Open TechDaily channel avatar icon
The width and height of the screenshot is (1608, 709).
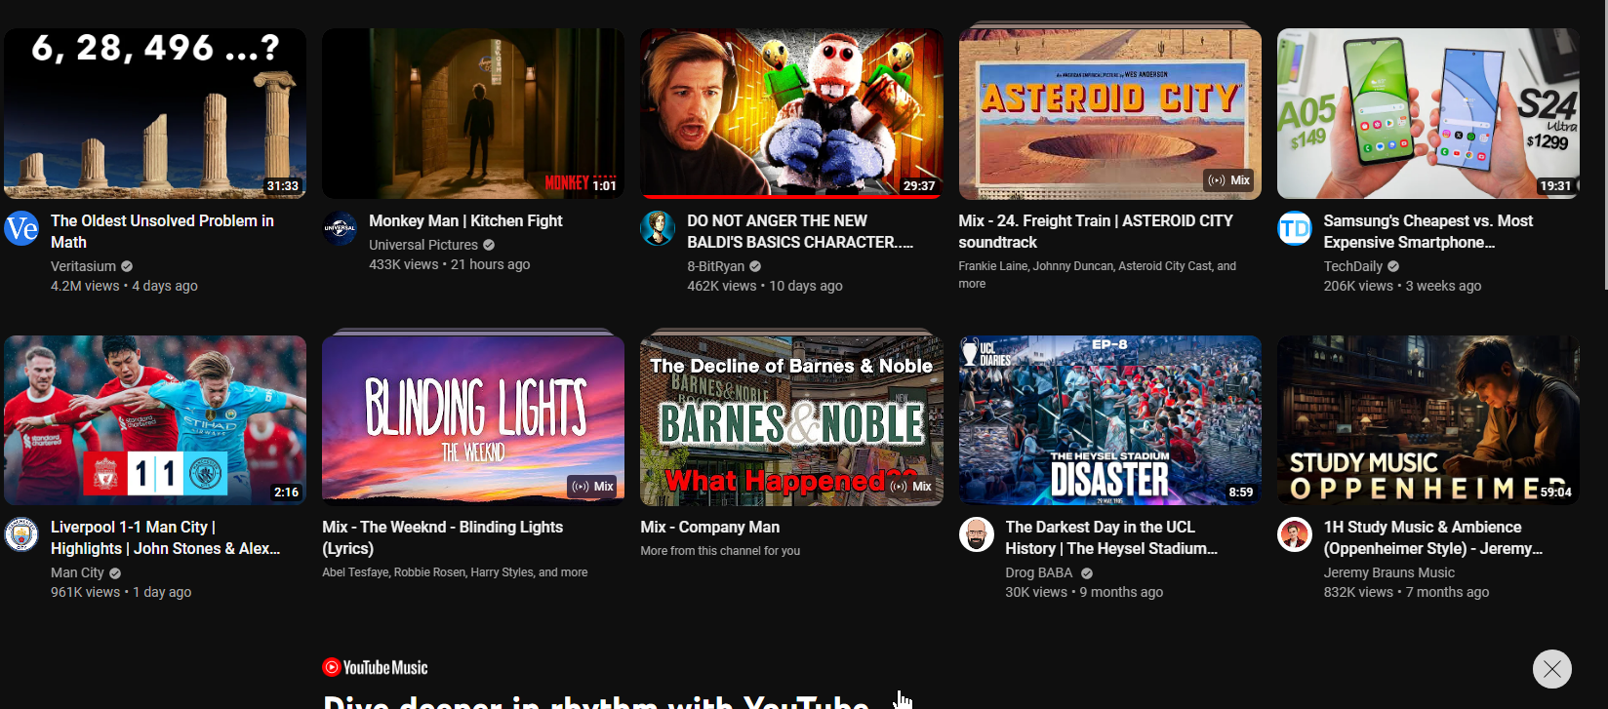(x=1295, y=229)
